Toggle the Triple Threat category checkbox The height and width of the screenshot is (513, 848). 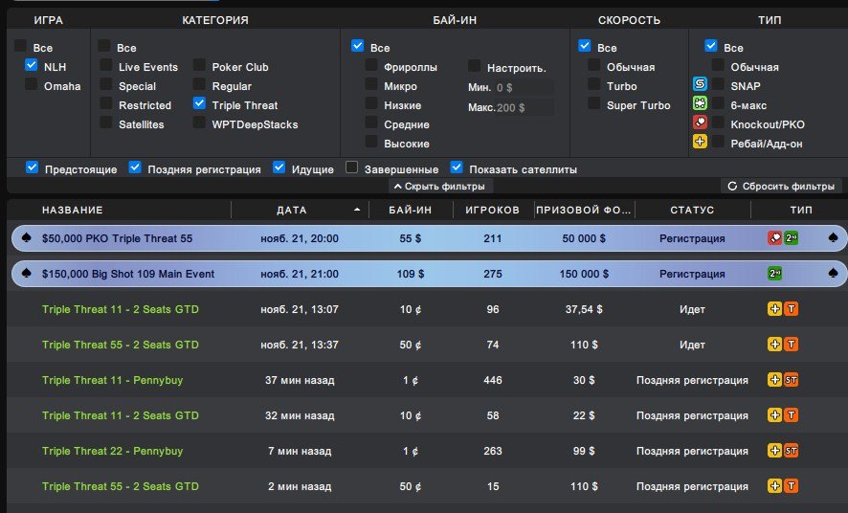199,104
